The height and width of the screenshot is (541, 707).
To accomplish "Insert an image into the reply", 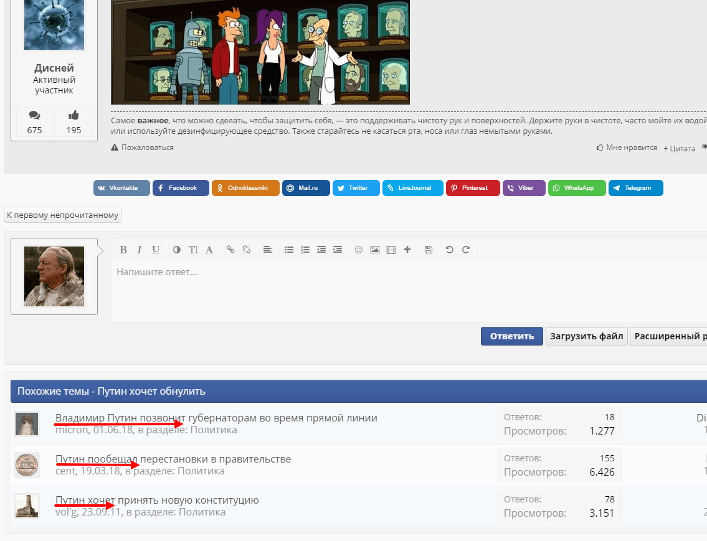I will [375, 250].
